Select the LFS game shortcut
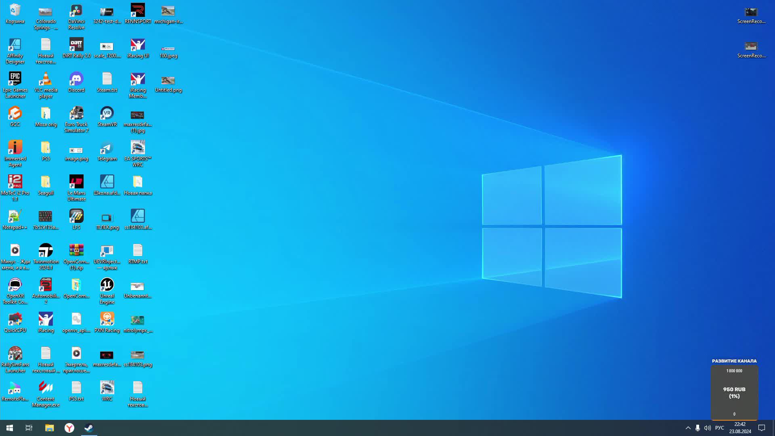 coord(76,220)
